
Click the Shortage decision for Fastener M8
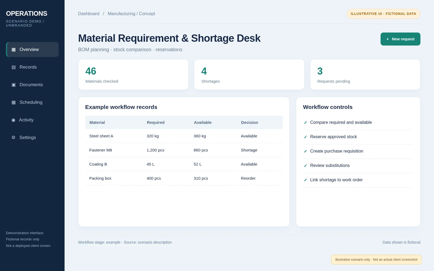click(249, 150)
